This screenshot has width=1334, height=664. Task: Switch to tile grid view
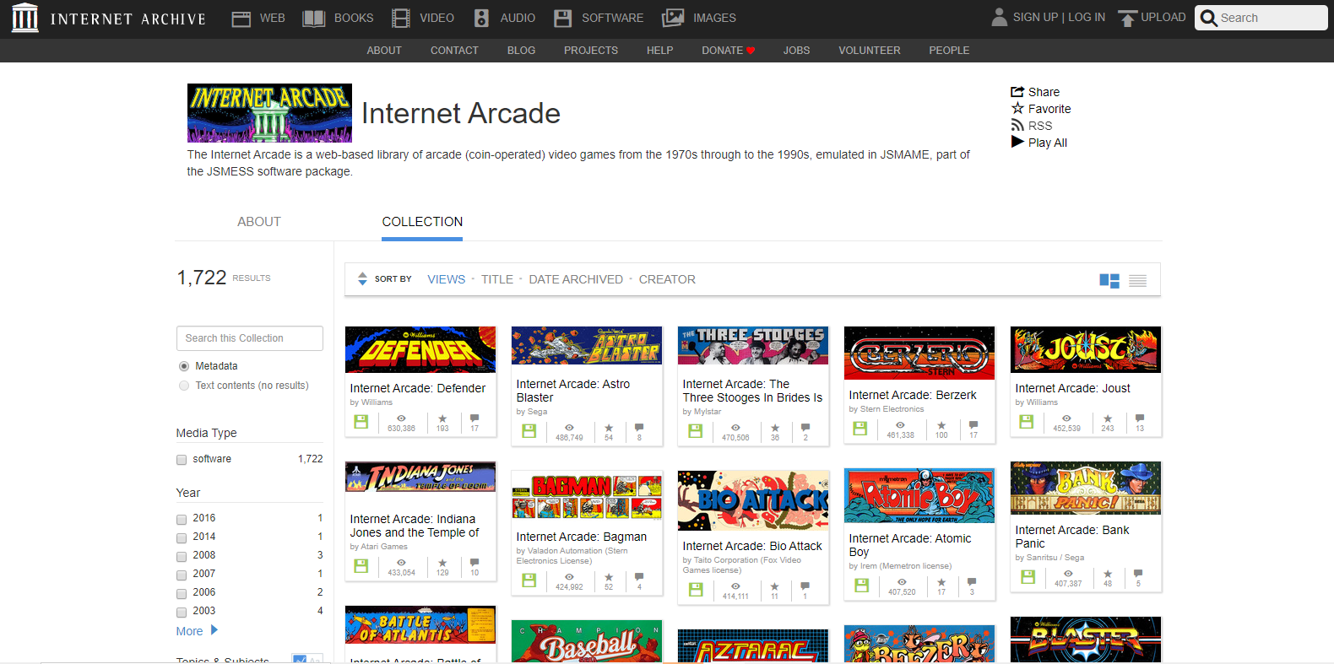coord(1109,280)
